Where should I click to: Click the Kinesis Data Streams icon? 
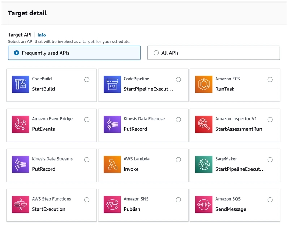click(x=21, y=164)
